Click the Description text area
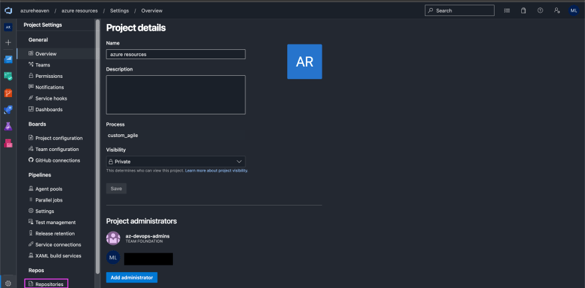Screen dimensions: 585x288 tap(175, 94)
